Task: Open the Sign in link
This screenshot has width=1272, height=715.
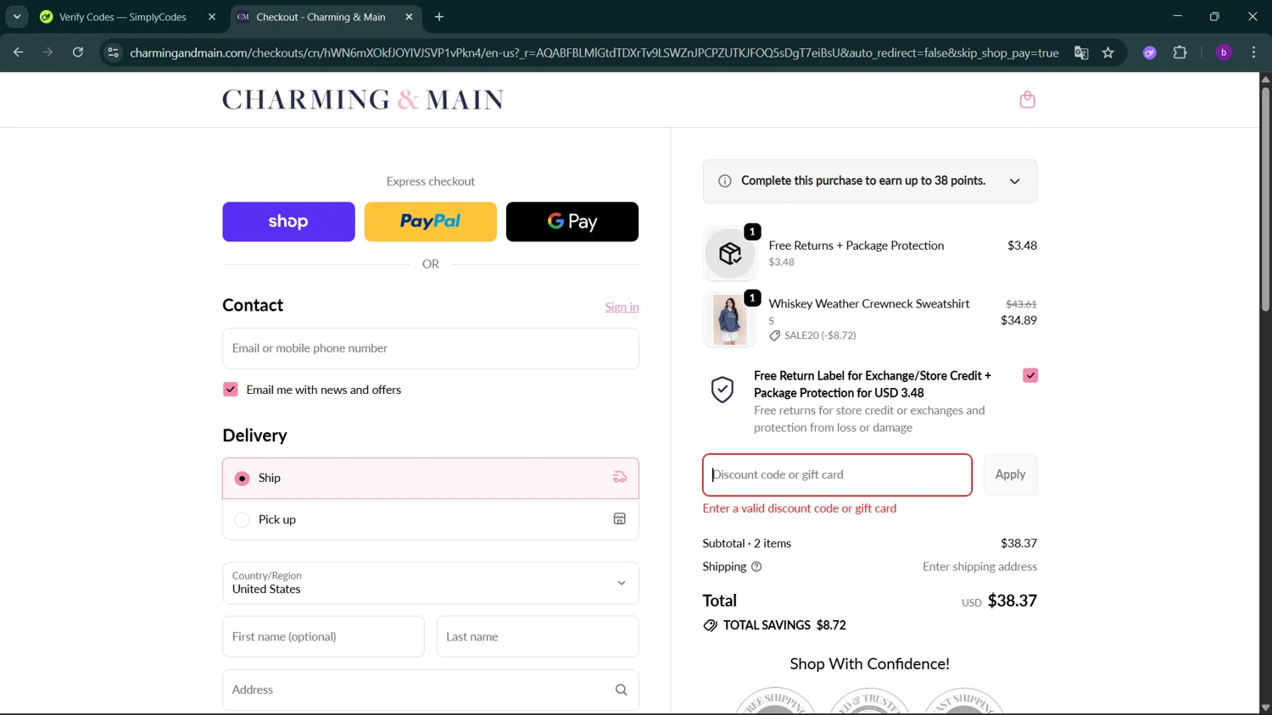Action: pyautogui.click(x=622, y=307)
